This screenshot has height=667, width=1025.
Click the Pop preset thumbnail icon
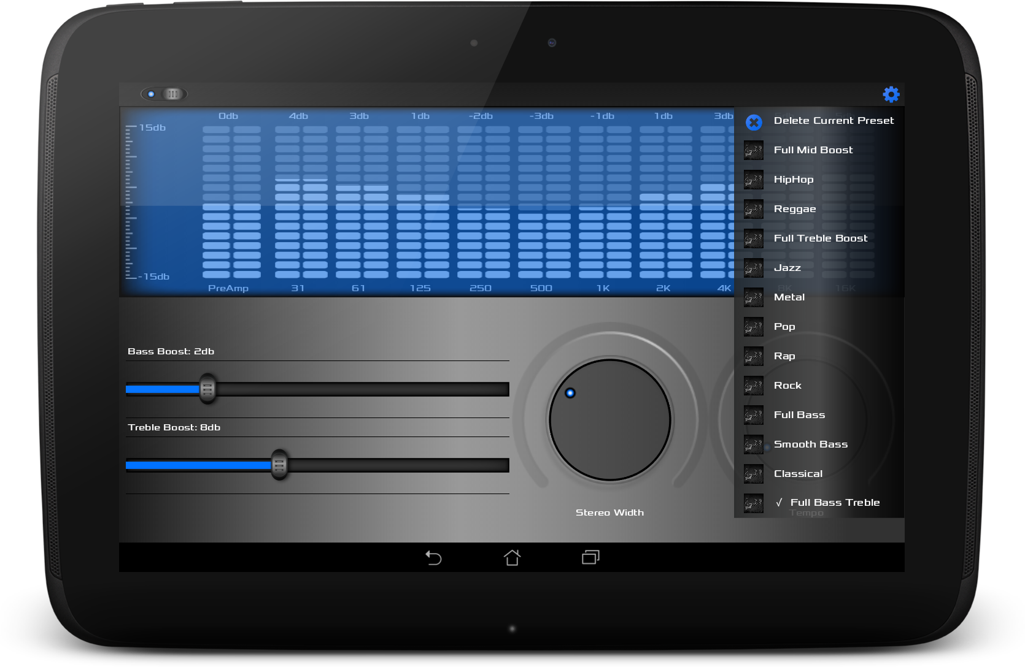click(754, 327)
